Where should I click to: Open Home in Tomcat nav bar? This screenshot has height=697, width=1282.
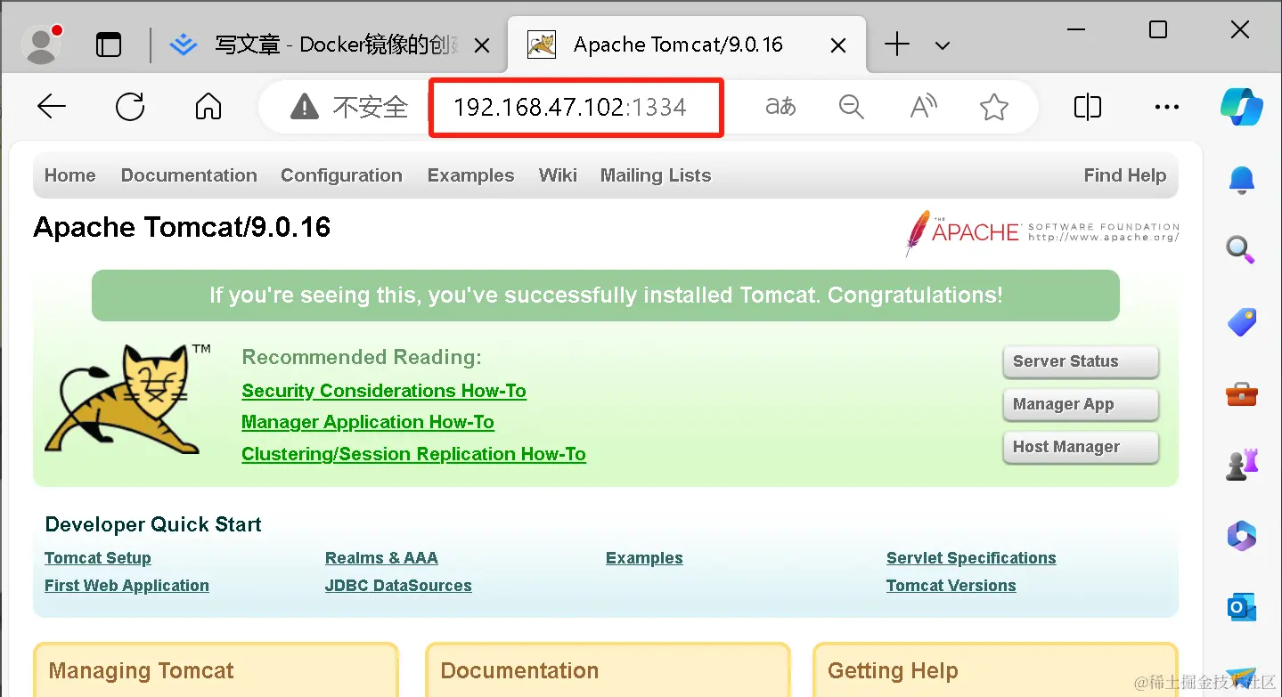click(70, 175)
